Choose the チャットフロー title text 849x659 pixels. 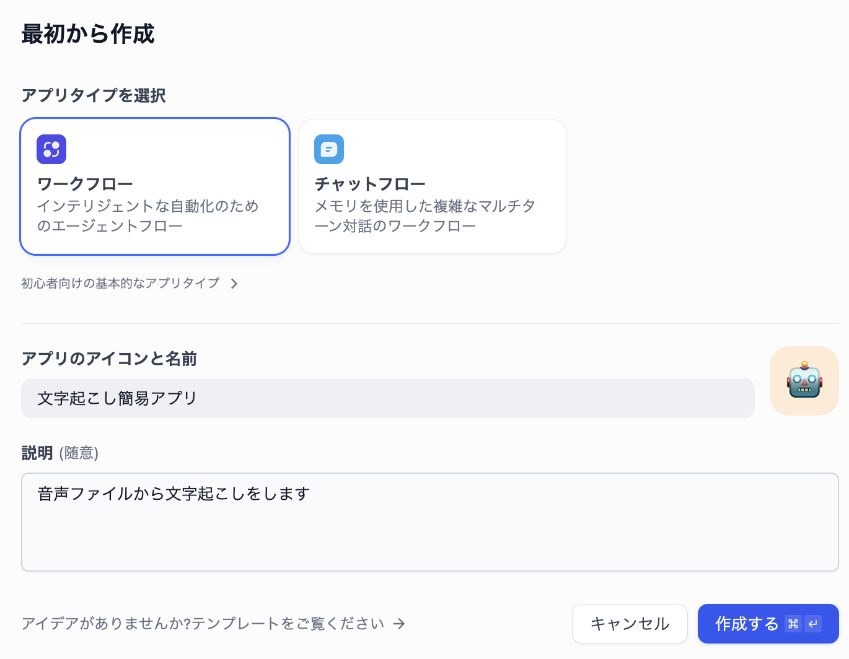(370, 184)
